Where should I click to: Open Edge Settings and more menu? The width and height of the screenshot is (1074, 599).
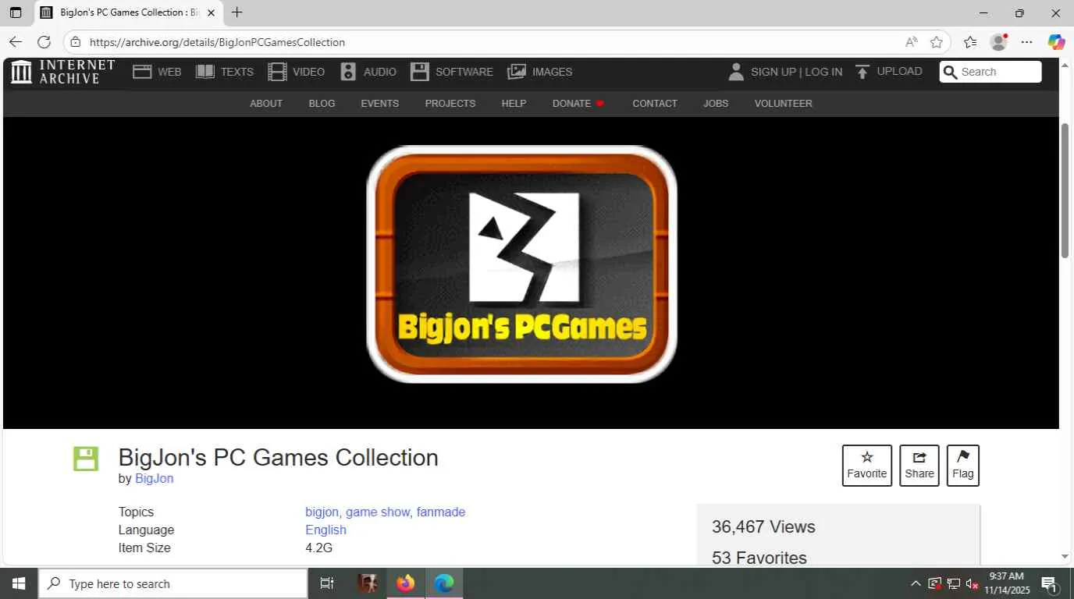1027,42
